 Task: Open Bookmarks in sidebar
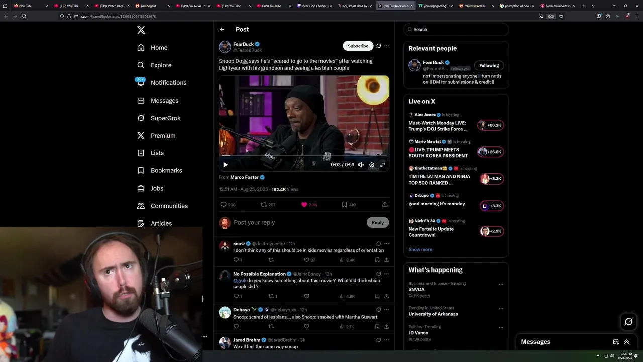click(x=159, y=171)
